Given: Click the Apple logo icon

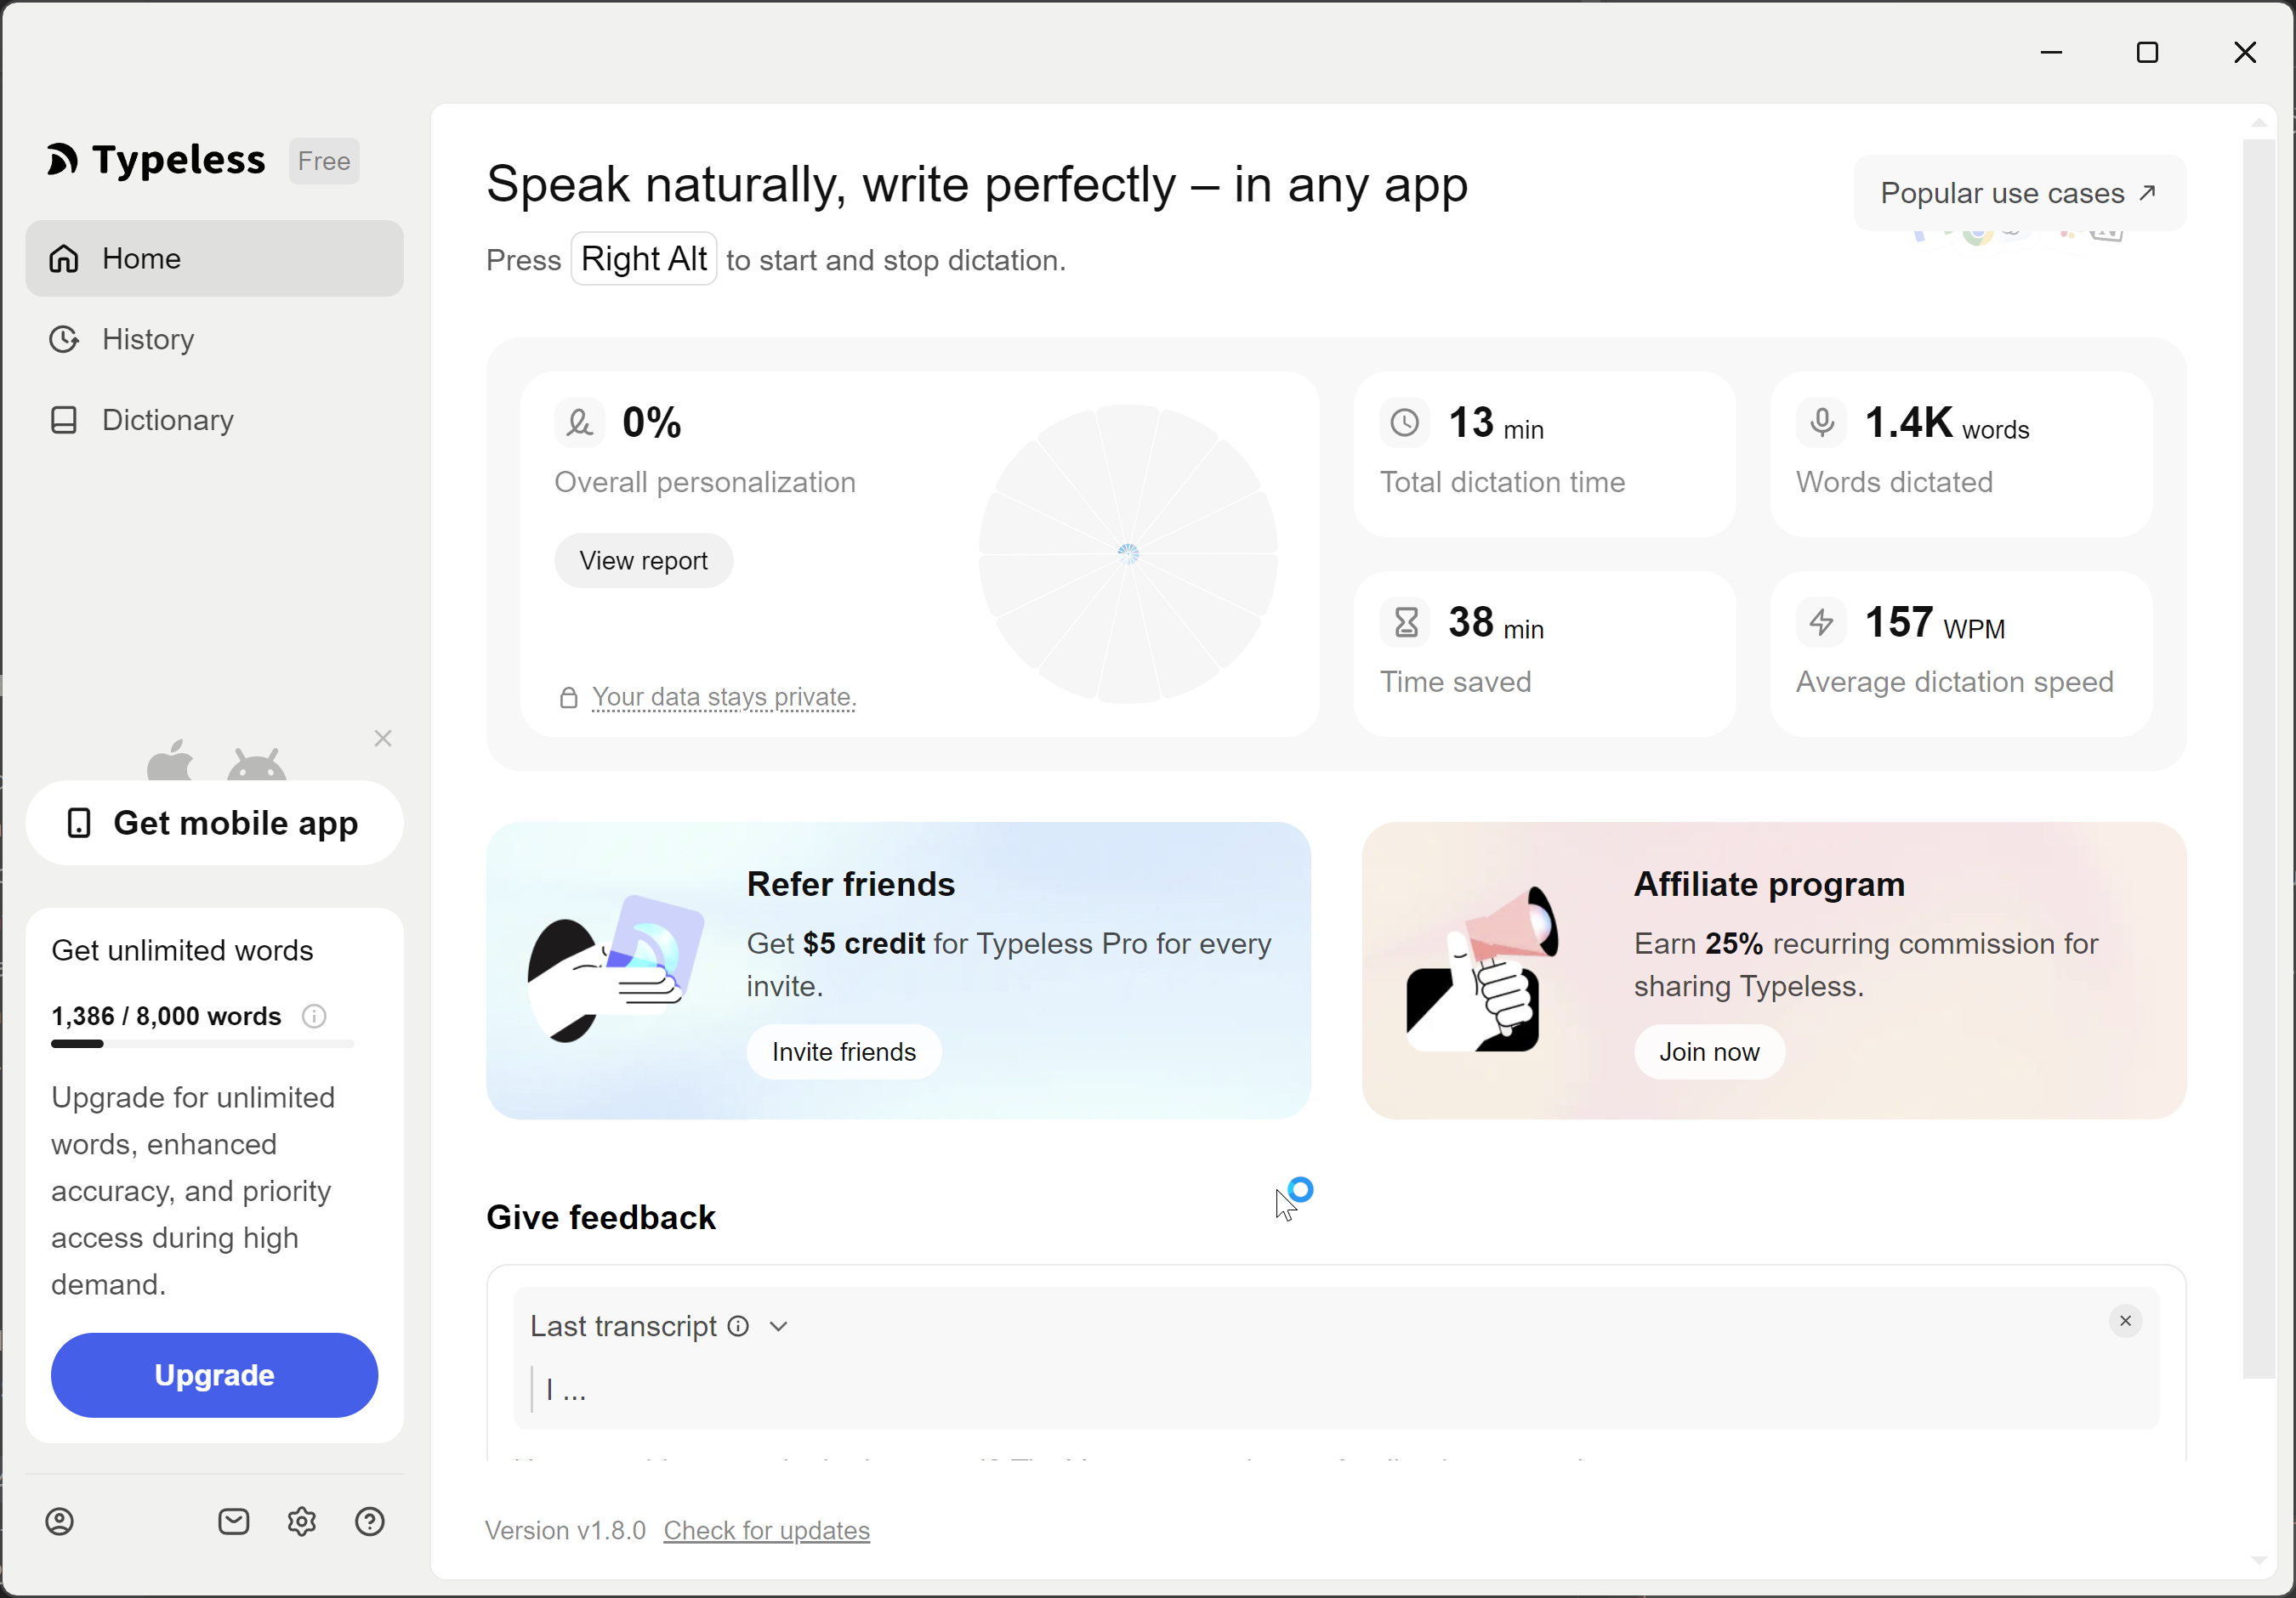Looking at the screenshot, I should tap(170, 760).
